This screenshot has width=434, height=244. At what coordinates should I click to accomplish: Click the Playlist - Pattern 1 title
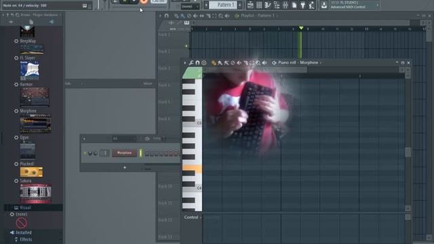pos(258,16)
